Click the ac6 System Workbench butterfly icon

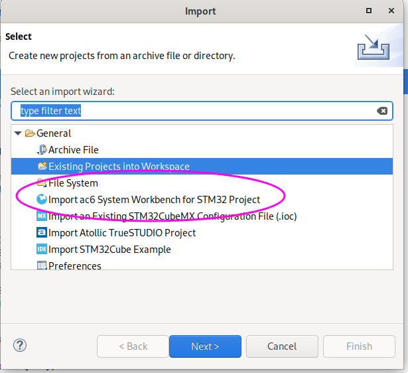coord(42,199)
